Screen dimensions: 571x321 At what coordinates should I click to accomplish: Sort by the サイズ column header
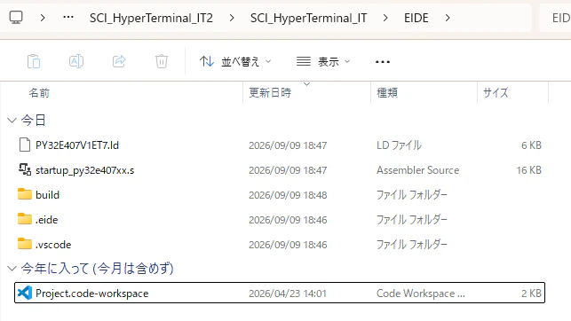496,93
